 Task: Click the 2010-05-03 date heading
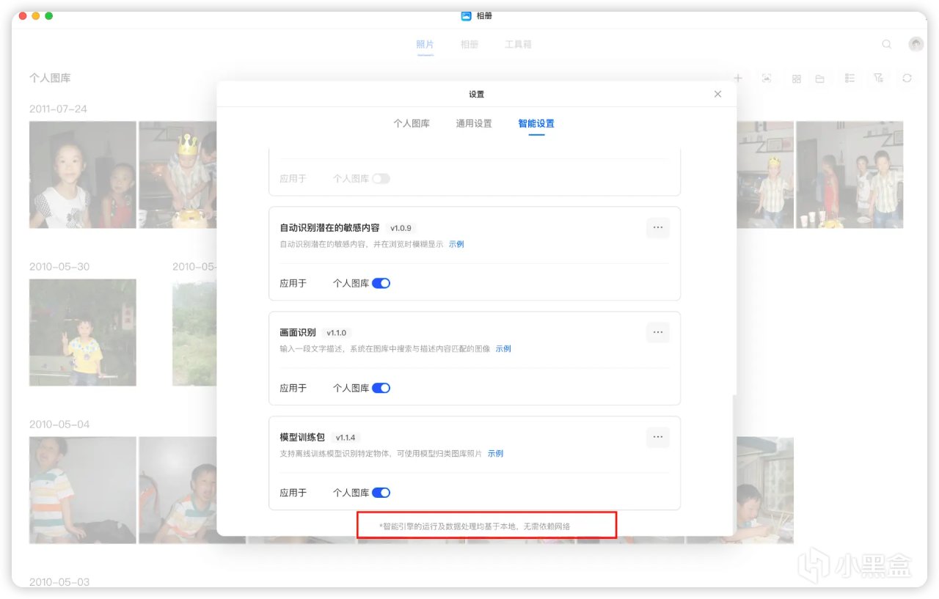tap(59, 582)
